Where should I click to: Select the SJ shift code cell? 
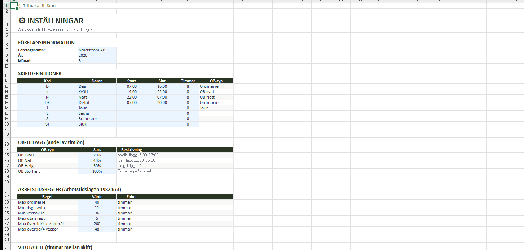(x=47, y=124)
